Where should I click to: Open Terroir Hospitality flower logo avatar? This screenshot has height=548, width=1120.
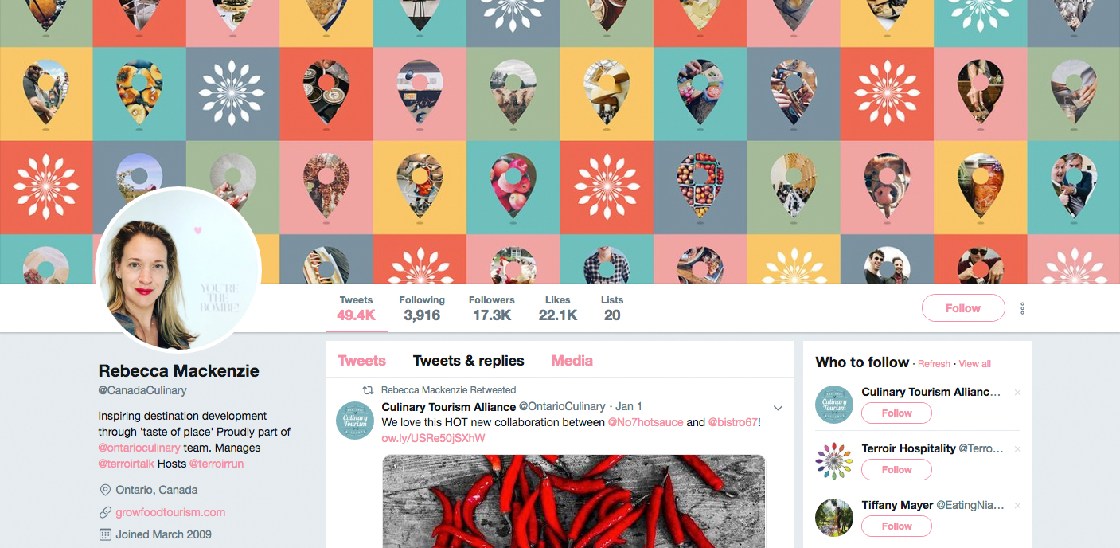coord(834,461)
